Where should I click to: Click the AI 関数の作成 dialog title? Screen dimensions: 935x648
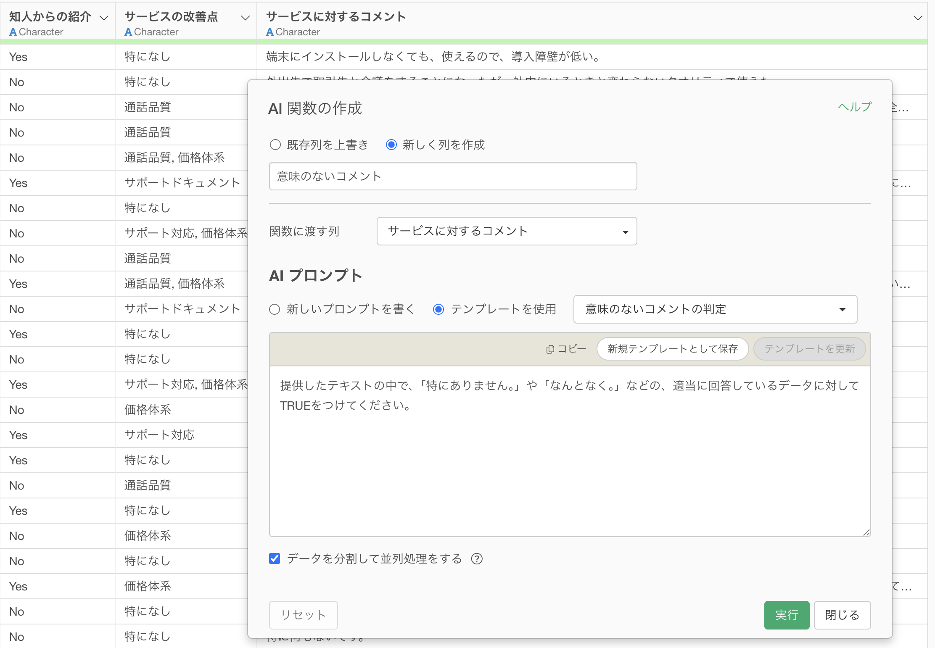click(315, 108)
